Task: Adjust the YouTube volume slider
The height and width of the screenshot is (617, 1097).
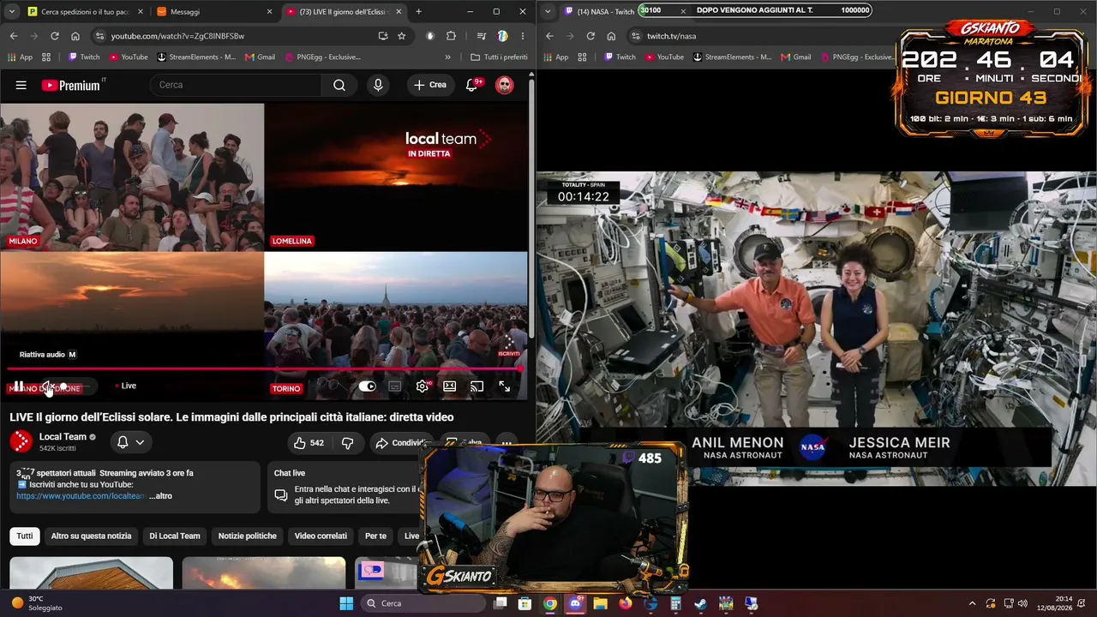Action: pos(75,386)
